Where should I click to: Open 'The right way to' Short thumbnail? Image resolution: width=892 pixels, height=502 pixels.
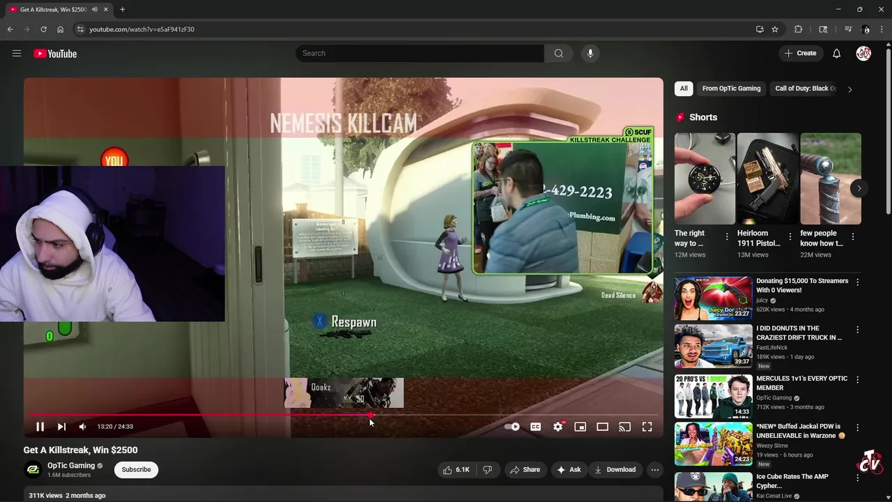[x=705, y=178]
